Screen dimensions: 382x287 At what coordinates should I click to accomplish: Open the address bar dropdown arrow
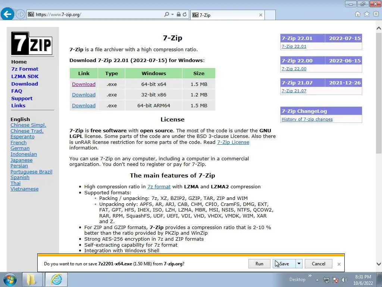pos(172,15)
